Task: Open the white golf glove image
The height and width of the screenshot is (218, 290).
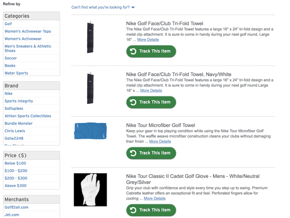Action: pos(90,190)
